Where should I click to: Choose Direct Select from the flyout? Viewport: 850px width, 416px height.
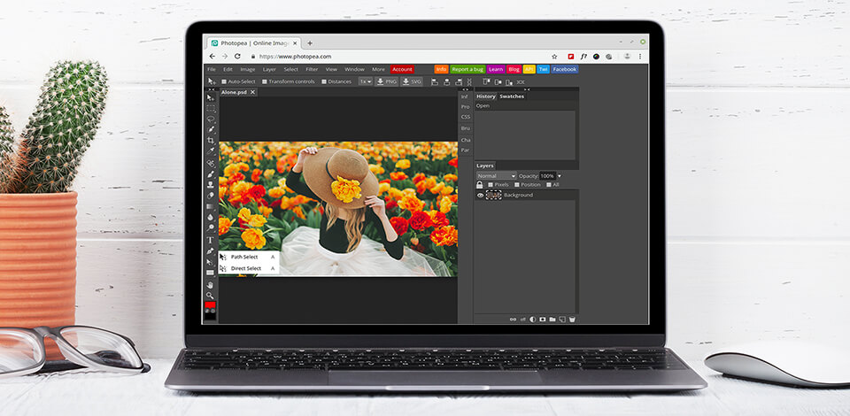[x=246, y=268]
